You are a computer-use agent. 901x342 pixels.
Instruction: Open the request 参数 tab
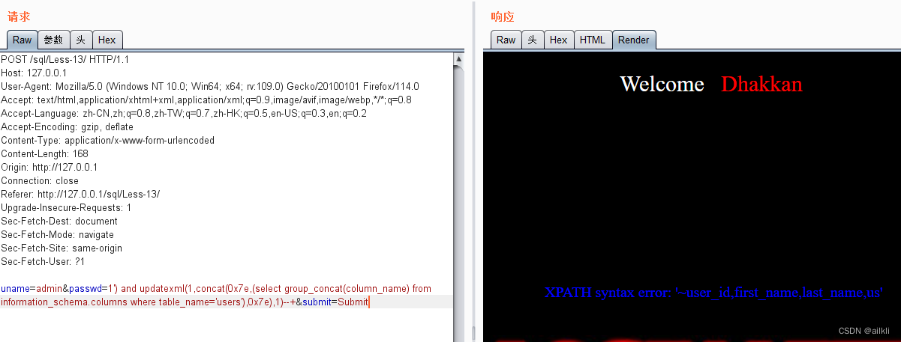click(53, 40)
